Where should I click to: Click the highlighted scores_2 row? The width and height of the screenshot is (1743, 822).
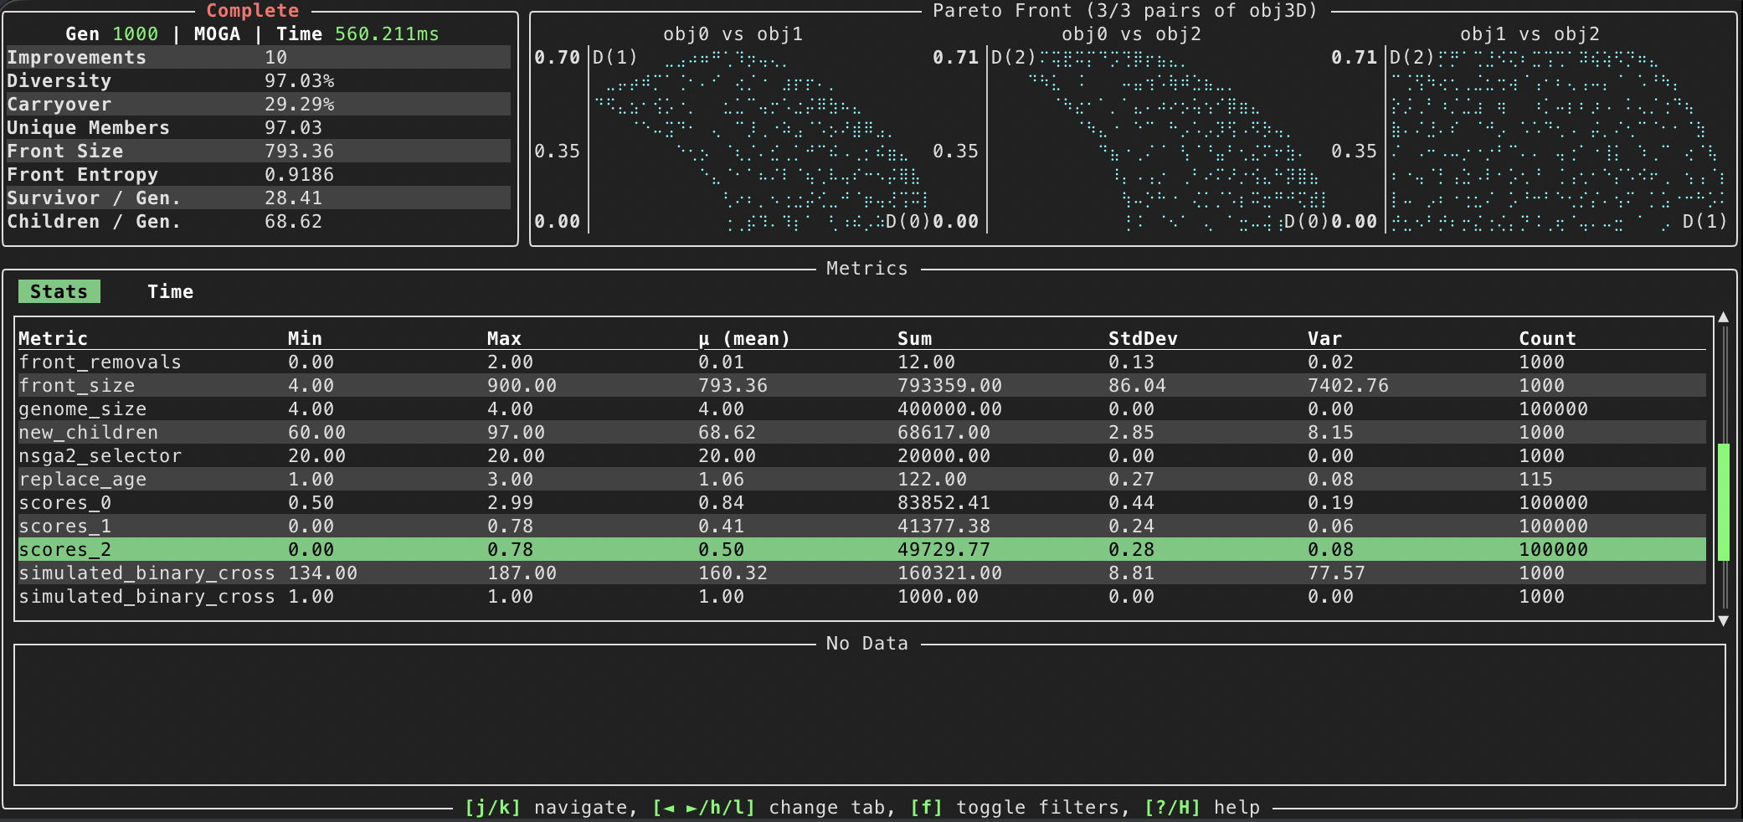click(x=65, y=549)
